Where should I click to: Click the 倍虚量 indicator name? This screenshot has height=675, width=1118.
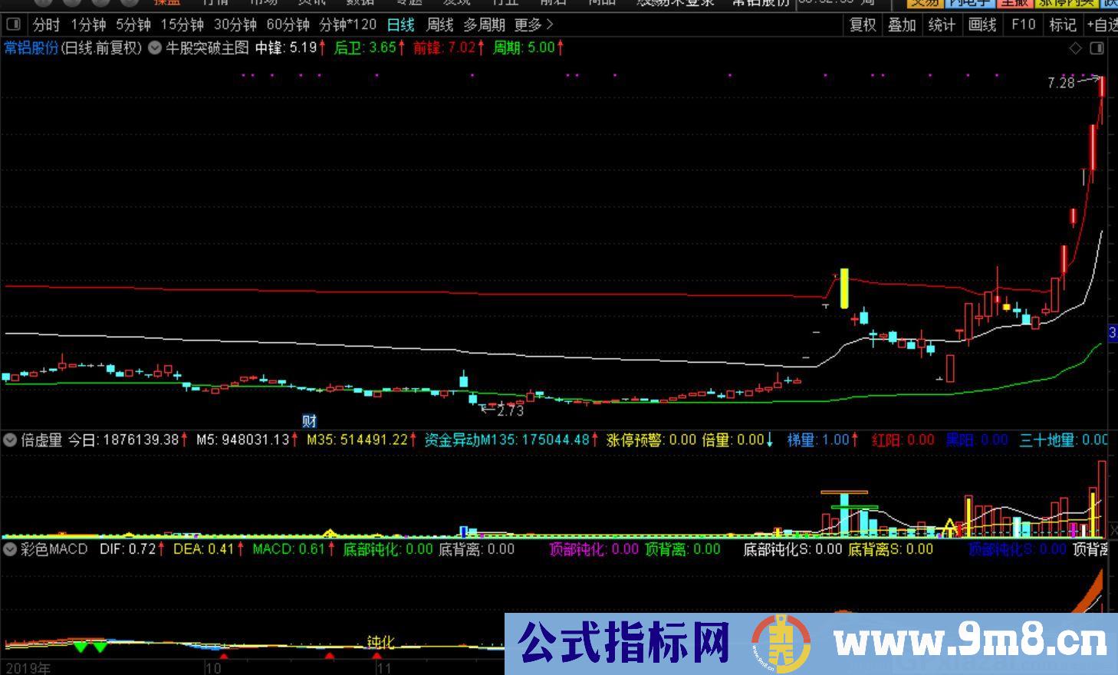tap(41, 440)
